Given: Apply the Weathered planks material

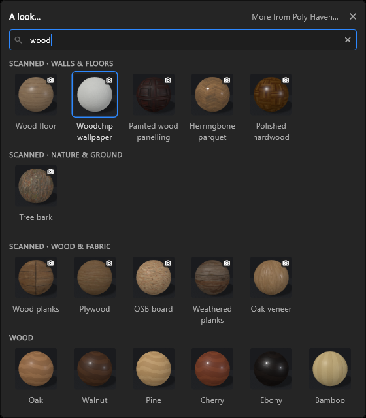Looking at the screenshot, I should point(212,277).
